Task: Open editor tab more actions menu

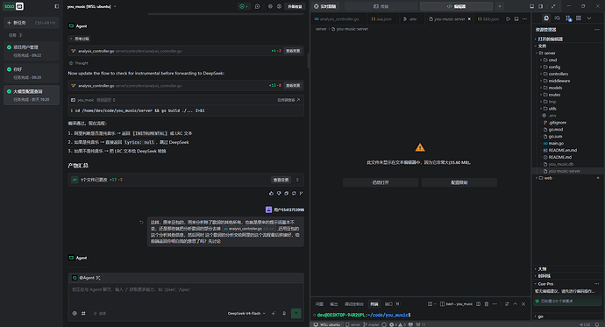Action: [524, 19]
